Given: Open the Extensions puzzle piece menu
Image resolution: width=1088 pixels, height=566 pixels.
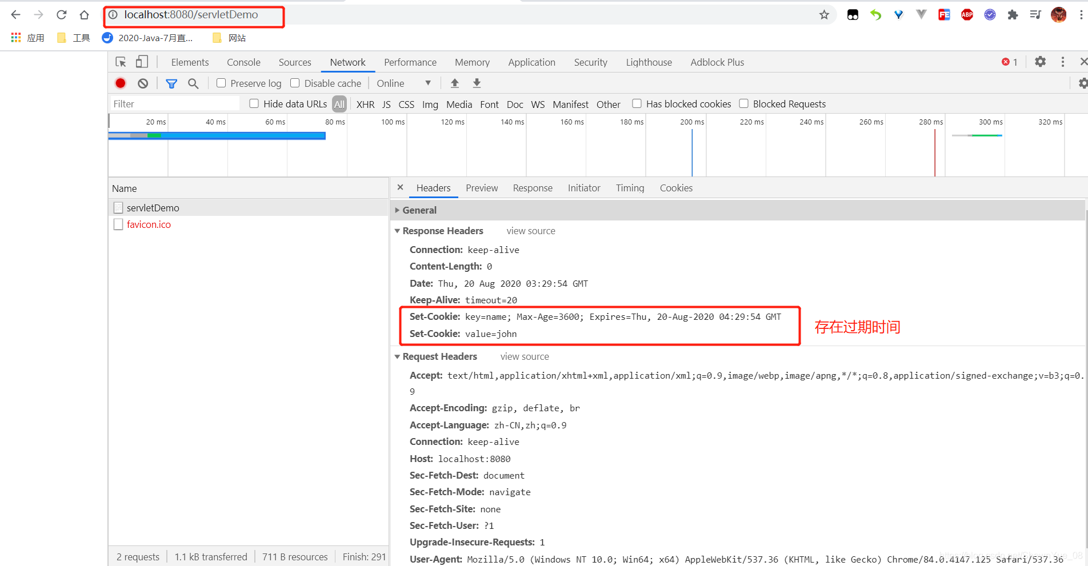Looking at the screenshot, I should (x=1013, y=15).
